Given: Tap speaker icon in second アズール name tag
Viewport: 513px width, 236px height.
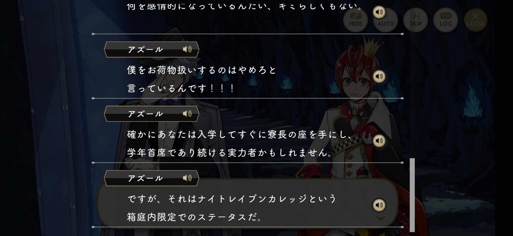Looking at the screenshot, I should [187, 114].
